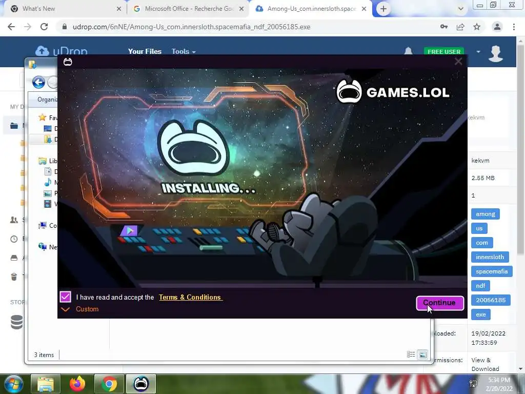Click the purple Continue button
The width and height of the screenshot is (525, 394).
(x=440, y=303)
